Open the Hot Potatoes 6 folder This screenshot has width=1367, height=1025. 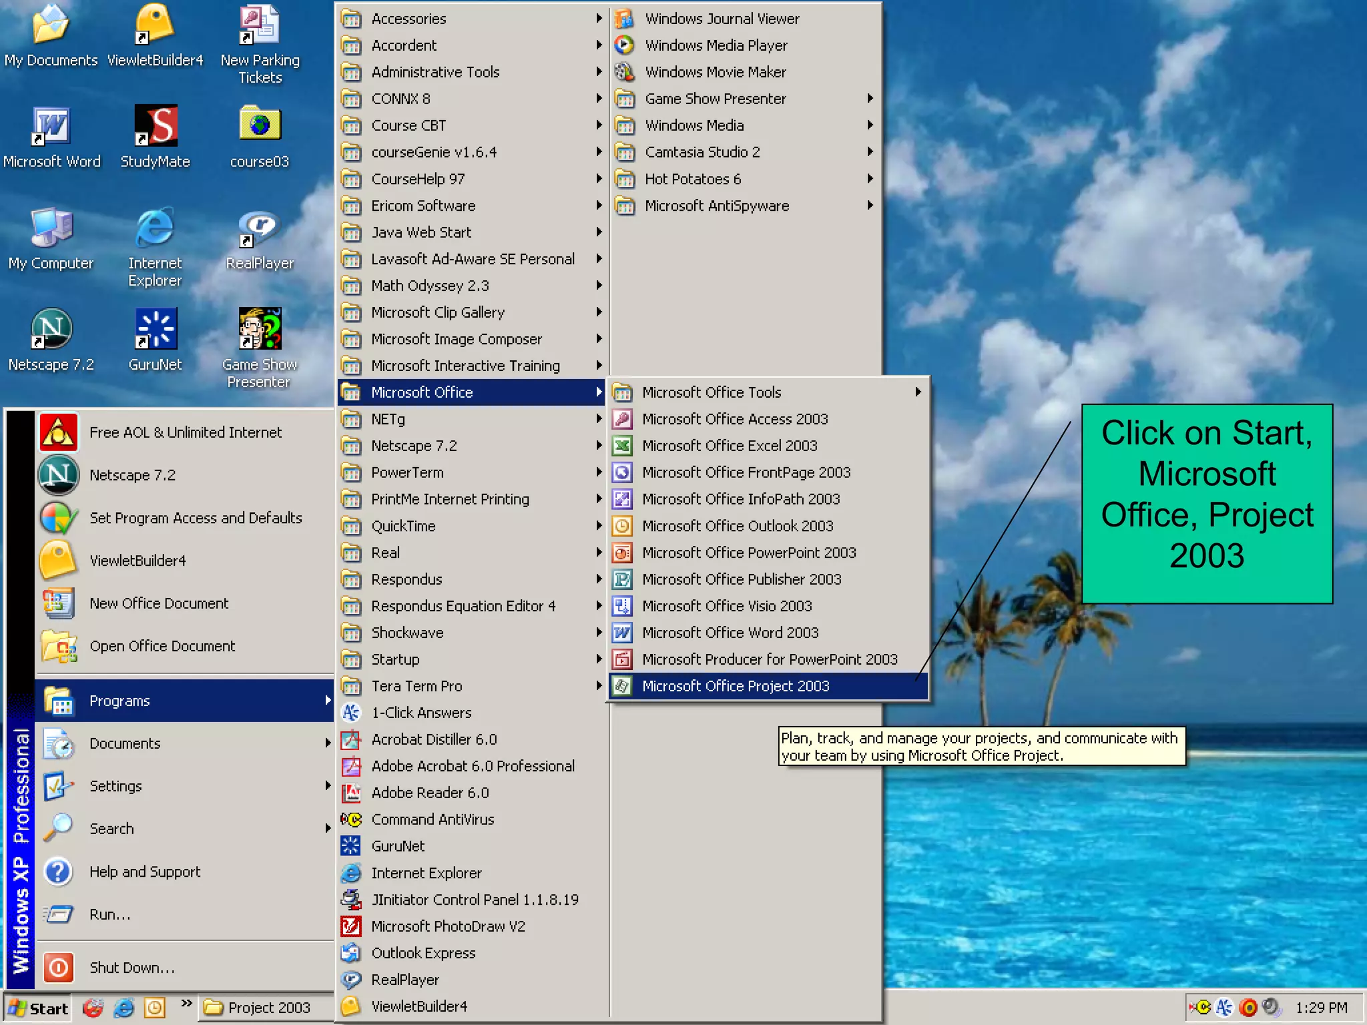point(744,179)
